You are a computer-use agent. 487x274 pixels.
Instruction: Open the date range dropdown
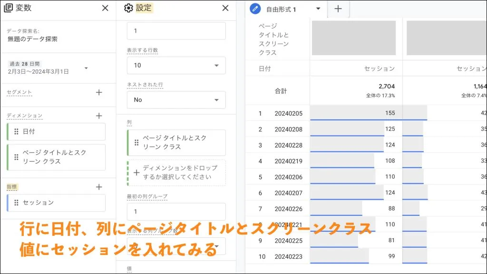[86, 68]
